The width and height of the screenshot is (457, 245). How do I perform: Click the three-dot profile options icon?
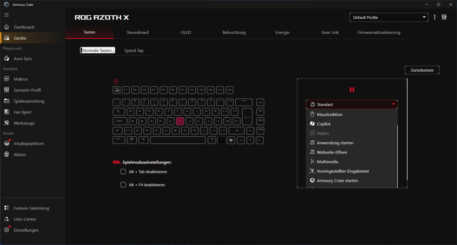pyautogui.click(x=435, y=17)
